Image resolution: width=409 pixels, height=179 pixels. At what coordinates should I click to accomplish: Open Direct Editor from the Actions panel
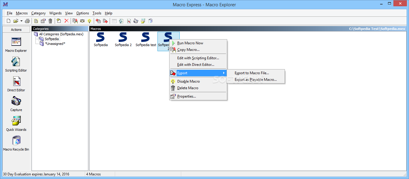[x=16, y=84]
